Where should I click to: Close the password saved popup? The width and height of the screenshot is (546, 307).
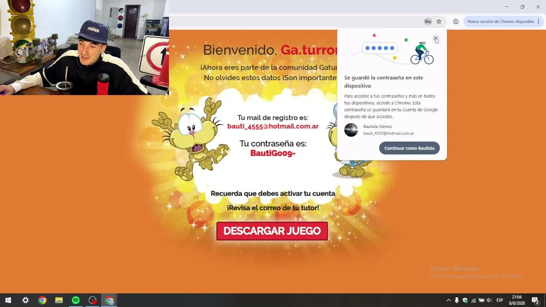click(x=436, y=39)
